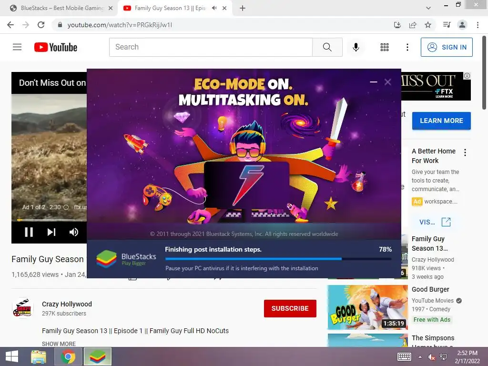Open the YouTube hamburger guide menu

(17, 47)
